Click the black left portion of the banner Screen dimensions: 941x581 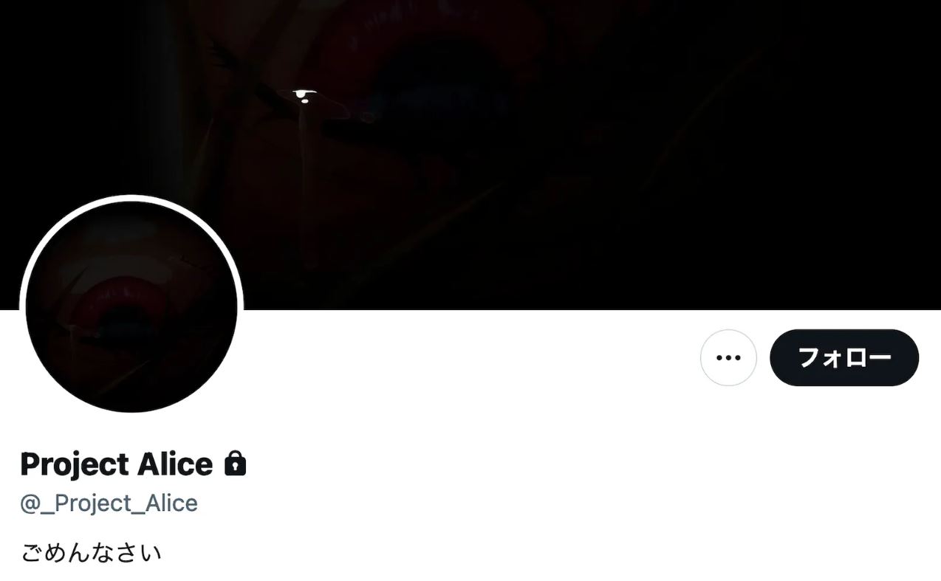[66, 96]
